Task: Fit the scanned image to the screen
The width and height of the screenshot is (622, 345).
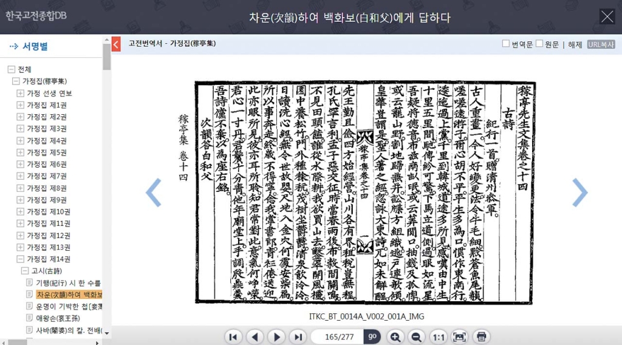Action: (460, 336)
